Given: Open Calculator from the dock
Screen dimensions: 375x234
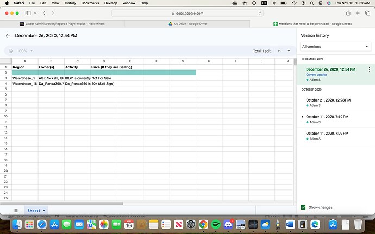Looking at the screenshot, I should pyautogui.click(x=303, y=224).
